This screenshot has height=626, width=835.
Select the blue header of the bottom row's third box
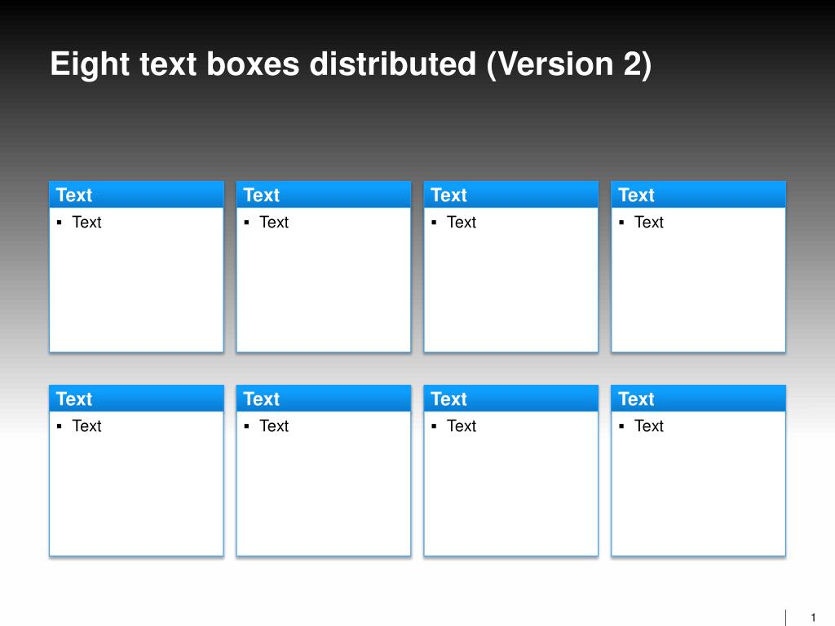click(x=511, y=399)
